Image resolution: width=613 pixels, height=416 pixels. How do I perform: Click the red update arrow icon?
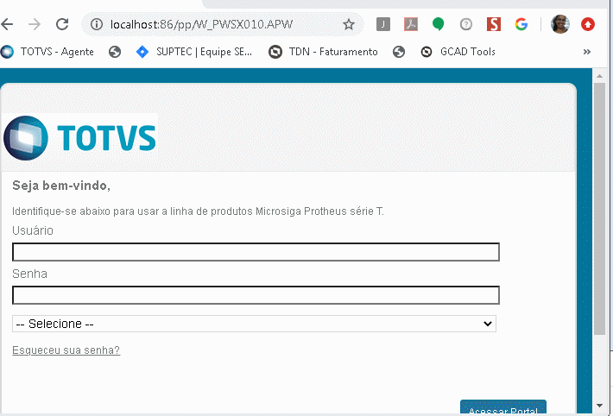[588, 24]
